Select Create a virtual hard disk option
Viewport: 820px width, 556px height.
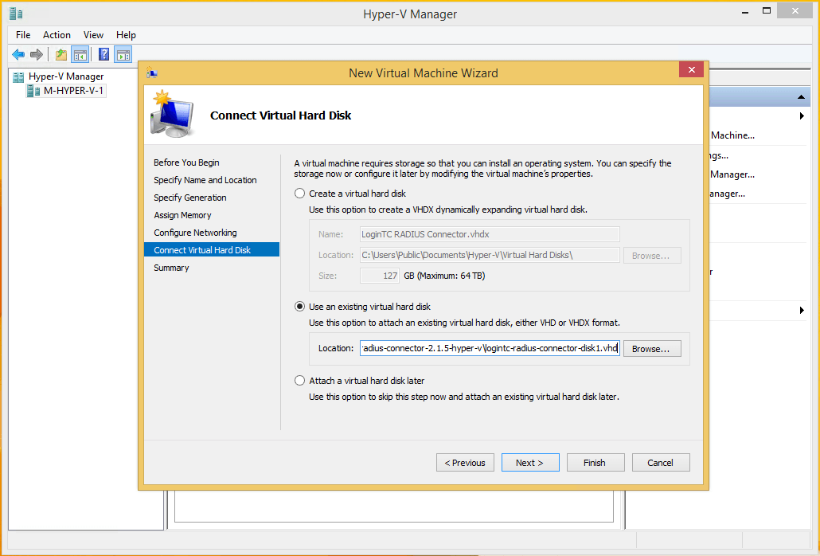[299, 194]
